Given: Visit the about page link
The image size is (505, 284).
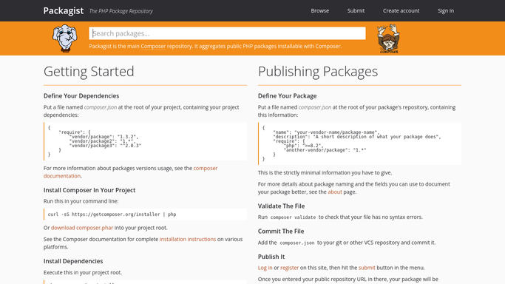Looking at the screenshot, I should 335,192.
